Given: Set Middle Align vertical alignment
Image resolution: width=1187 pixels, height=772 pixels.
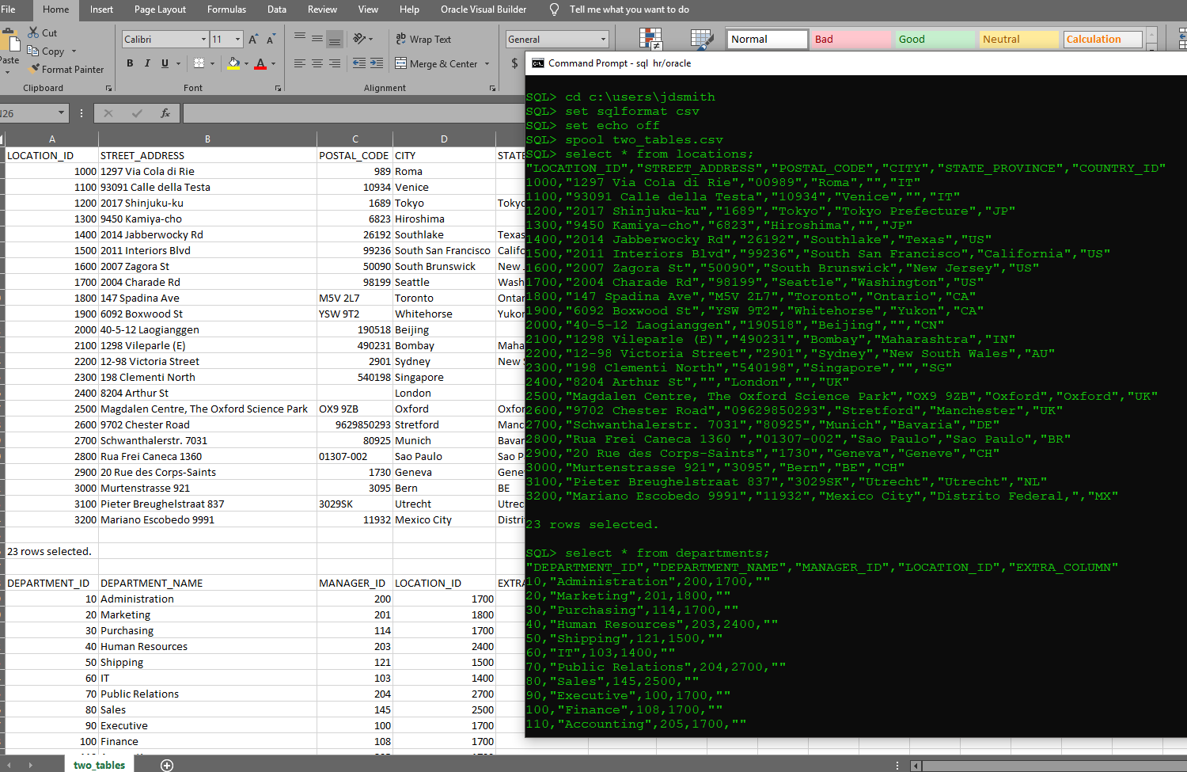Looking at the screenshot, I should [x=317, y=38].
